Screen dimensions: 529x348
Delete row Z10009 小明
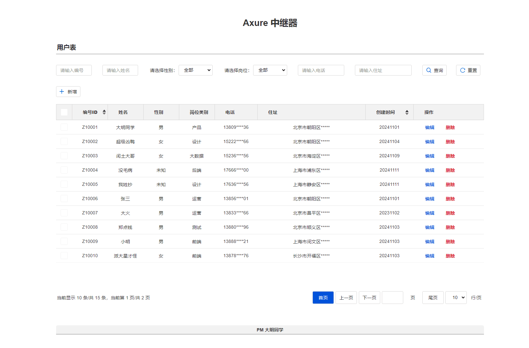(450, 242)
